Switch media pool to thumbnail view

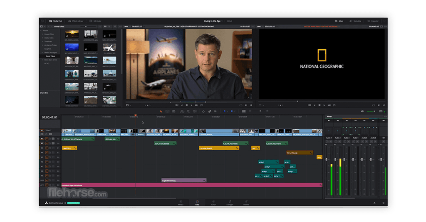click(x=105, y=27)
